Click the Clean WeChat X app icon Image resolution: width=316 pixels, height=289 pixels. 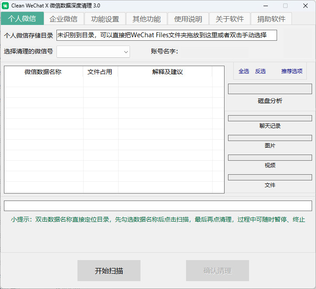[5, 6]
